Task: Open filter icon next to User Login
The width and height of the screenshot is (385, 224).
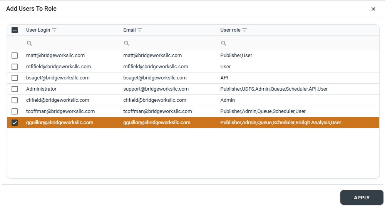Action: coord(54,30)
